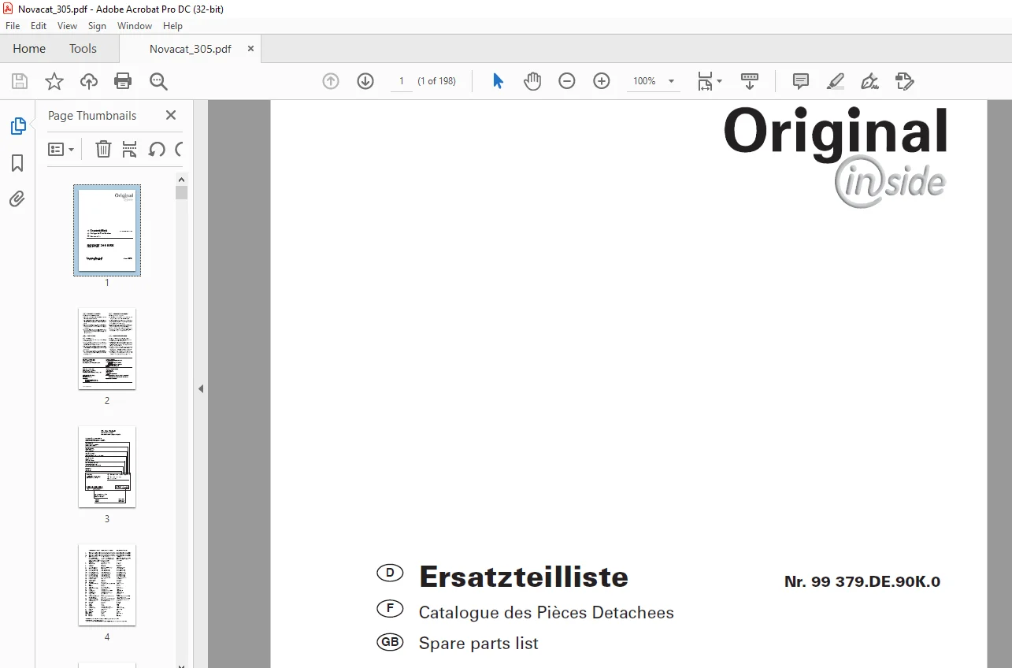Click the Print file icon

123,81
